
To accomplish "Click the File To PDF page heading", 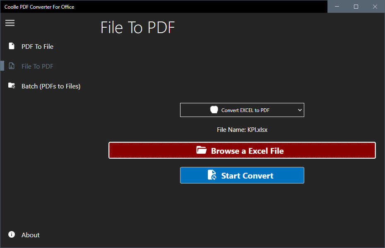I will pos(137,28).
